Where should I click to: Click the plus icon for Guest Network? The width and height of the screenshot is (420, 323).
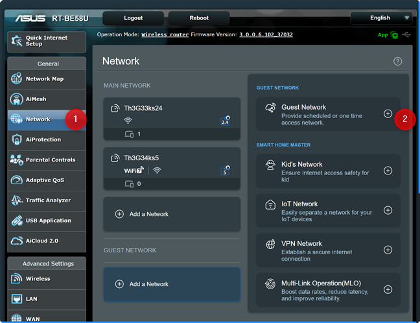pyautogui.click(x=388, y=114)
